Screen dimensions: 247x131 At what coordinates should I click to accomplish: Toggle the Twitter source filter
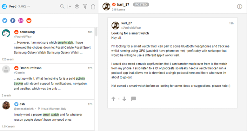5,21
